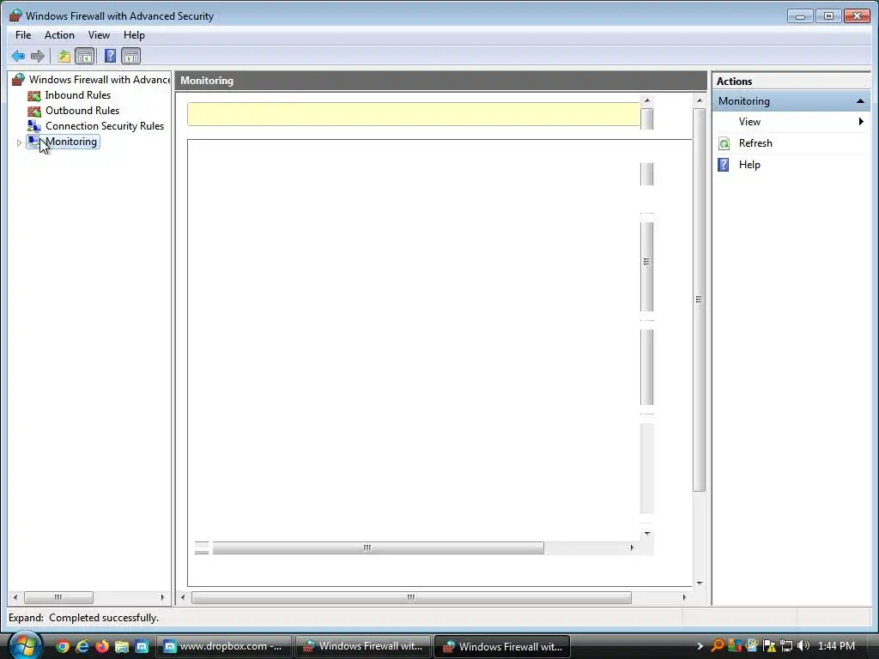Click the left pane horizontal scrollbar thumb
This screenshot has width=879, height=659.
click(58, 597)
